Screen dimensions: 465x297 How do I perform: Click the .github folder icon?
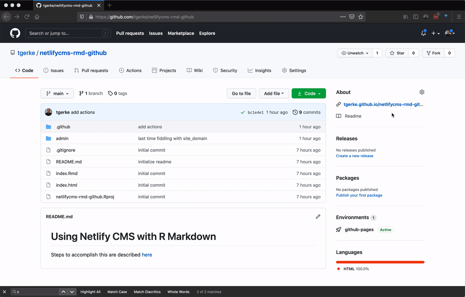point(48,127)
